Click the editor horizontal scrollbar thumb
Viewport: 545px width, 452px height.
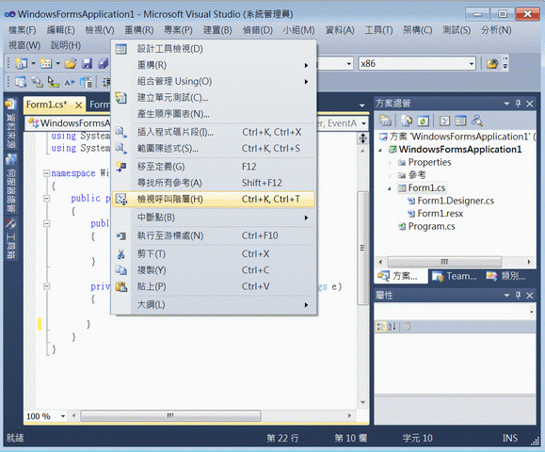[170, 416]
